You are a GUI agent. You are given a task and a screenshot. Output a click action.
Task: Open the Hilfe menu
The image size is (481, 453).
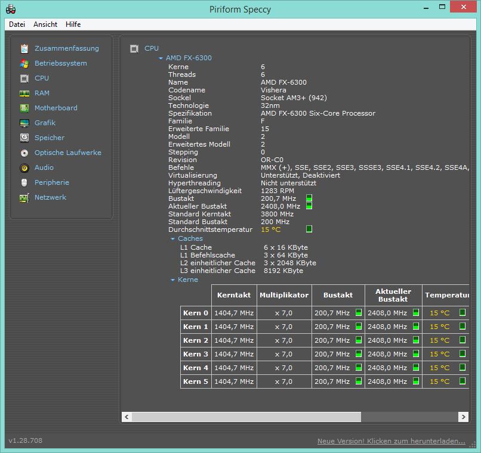73,24
